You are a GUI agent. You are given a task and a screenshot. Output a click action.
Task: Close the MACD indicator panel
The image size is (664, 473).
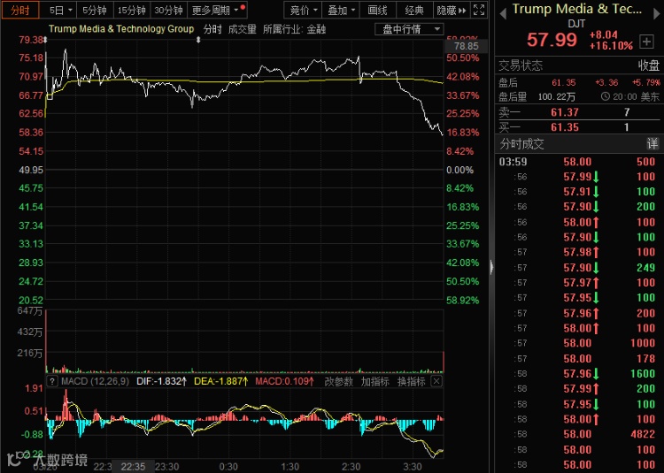436,381
